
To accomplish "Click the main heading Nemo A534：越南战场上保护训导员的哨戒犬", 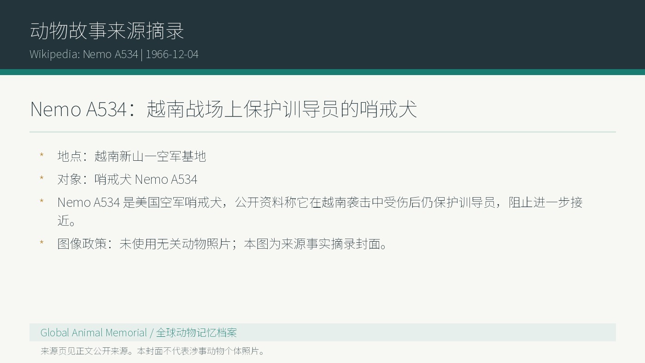I will [x=223, y=109].
